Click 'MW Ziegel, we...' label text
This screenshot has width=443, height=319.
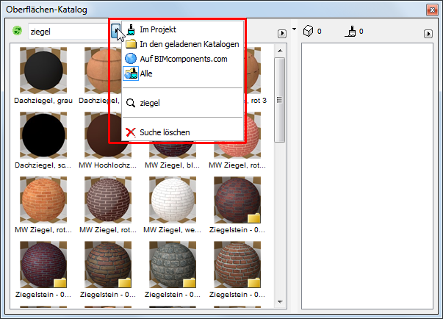pyautogui.click(x=172, y=230)
